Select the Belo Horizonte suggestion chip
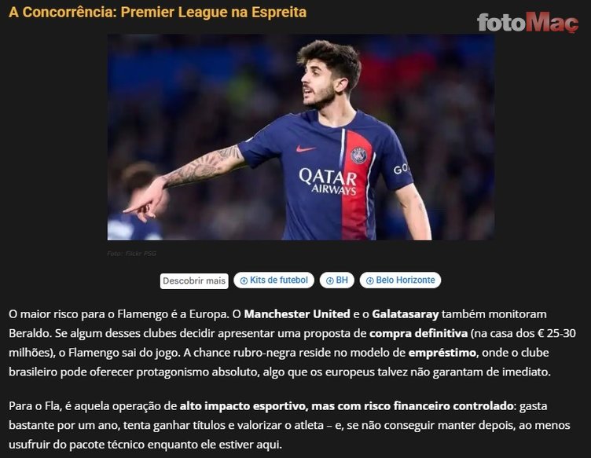 tap(400, 280)
